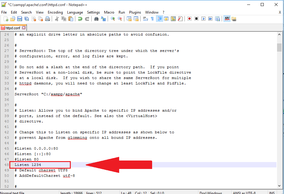Click the Save Recorded Macro icon

[217, 19]
